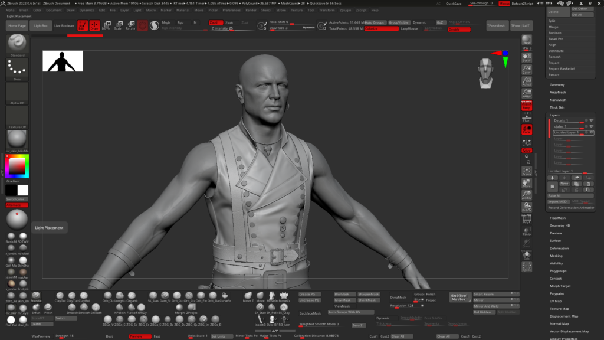The image size is (604, 340).
Task: Click the silhouette thumbnail preview
Action: click(63, 61)
